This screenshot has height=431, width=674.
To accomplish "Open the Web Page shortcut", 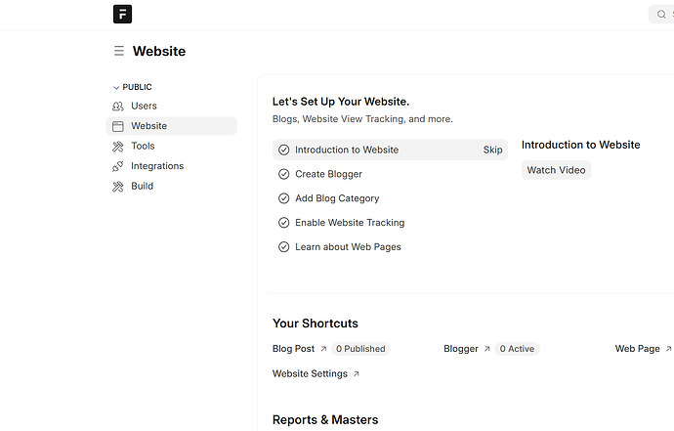I will pyautogui.click(x=637, y=349).
